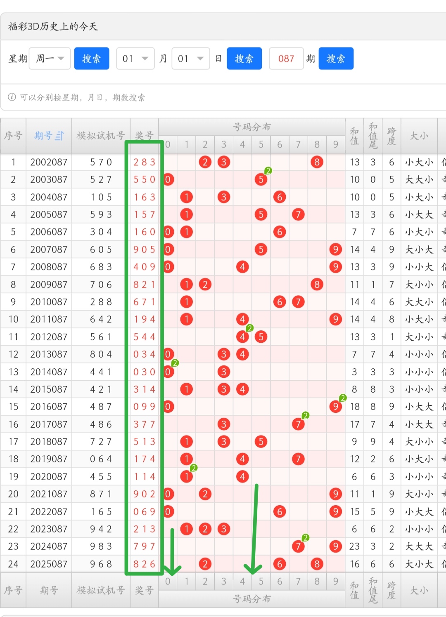The image size is (446, 617).
Task: Click prize number 826 in row 2025087
Action: 144,564
